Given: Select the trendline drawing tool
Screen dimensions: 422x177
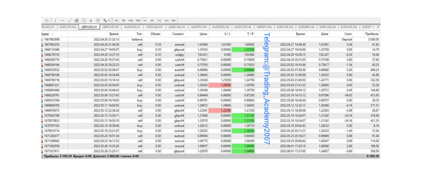Looking at the screenshot, I should point(70,21).
